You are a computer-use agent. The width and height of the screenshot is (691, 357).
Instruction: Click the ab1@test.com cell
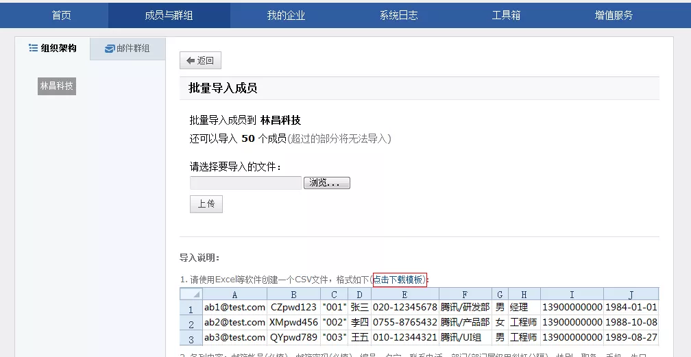pyautogui.click(x=234, y=308)
